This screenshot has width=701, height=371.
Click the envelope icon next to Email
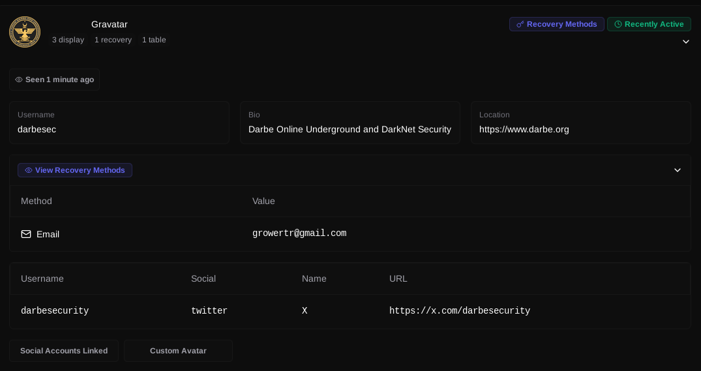26,234
